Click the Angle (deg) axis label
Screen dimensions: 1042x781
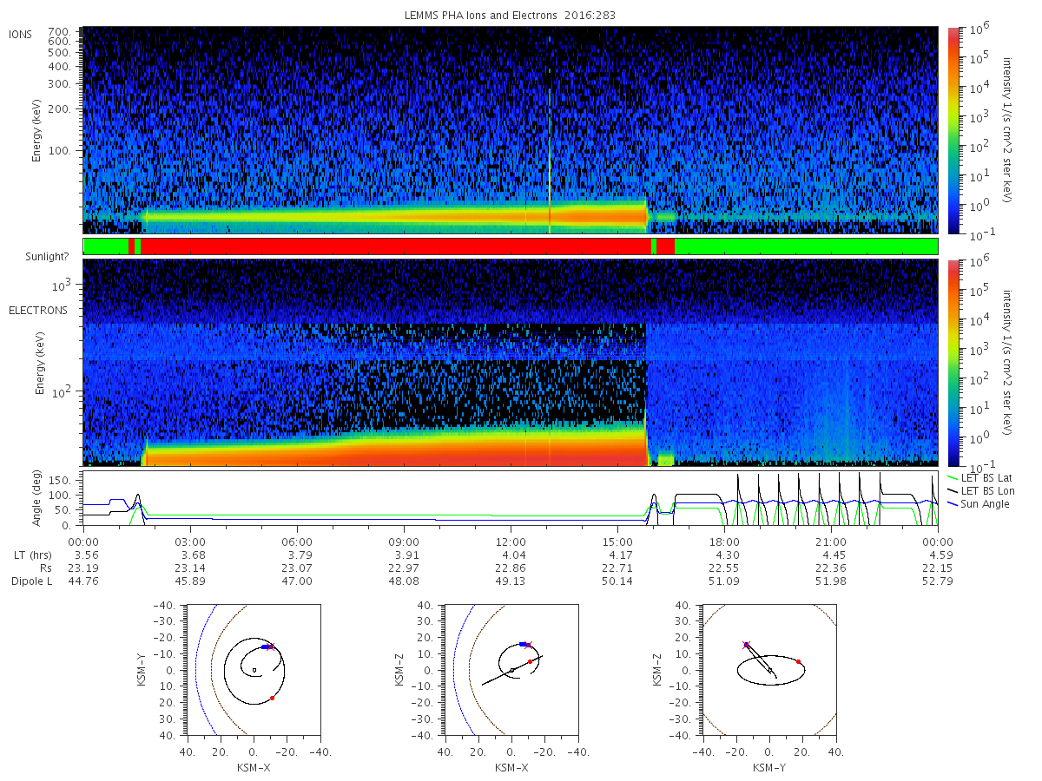tap(39, 499)
